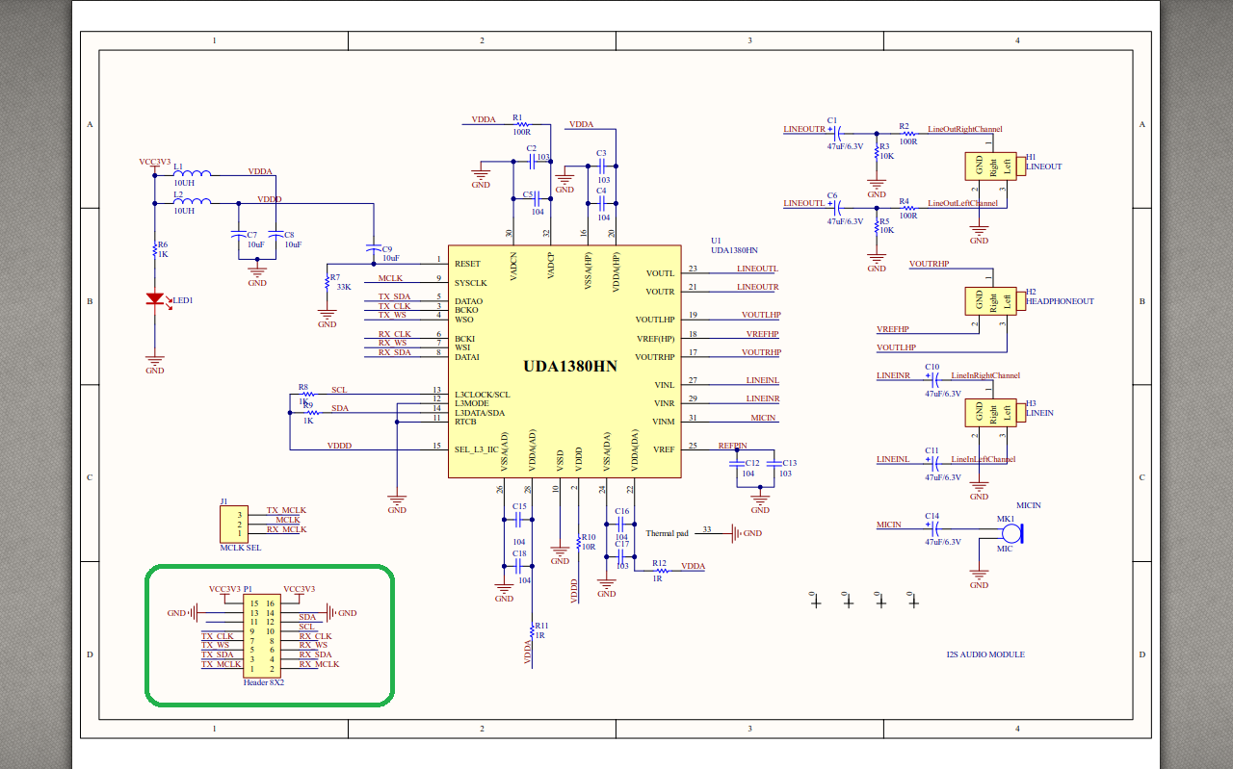The image size is (1233, 769).
Task: Click the C11 capacitor on LINEINL
Action: pos(933,463)
